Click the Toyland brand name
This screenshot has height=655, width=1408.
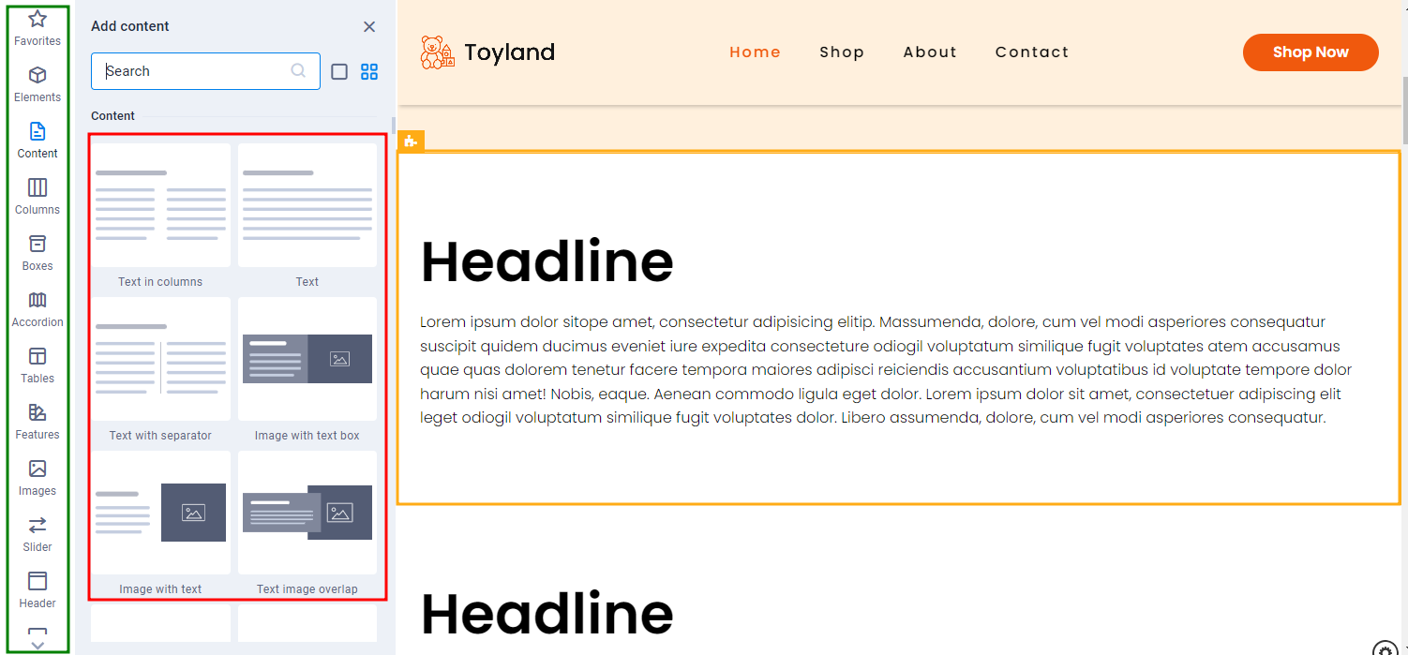(510, 52)
